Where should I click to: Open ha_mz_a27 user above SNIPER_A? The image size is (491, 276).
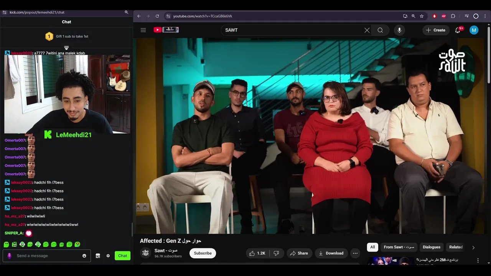pyautogui.click(x=15, y=225)
